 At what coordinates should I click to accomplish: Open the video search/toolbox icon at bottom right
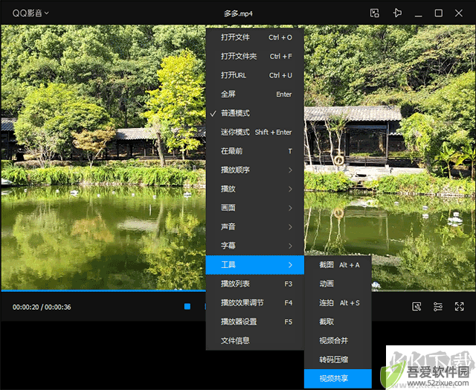(416, 307)
